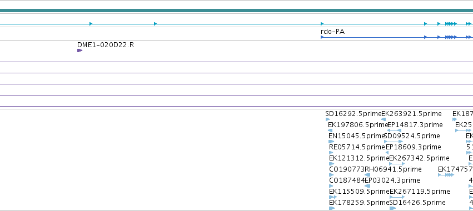Click the purple DME1-020D22.R arrow glyph
Viewport: 473px width, 211px height.
coord(79,51)
